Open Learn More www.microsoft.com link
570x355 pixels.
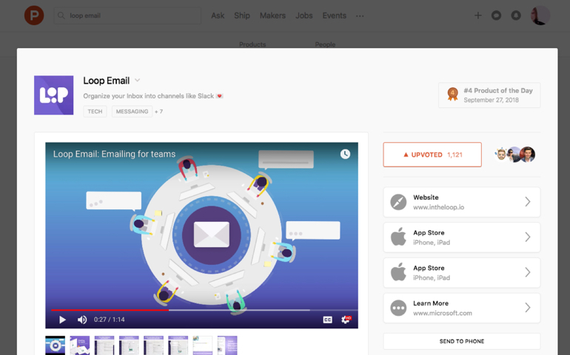462,308
